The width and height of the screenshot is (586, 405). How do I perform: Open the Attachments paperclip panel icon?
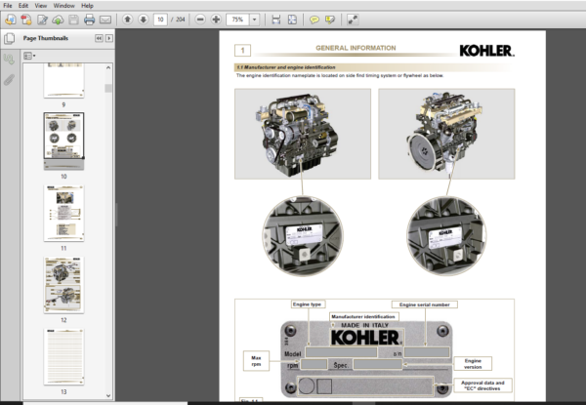pyautogui.click(x=10, y=79)
